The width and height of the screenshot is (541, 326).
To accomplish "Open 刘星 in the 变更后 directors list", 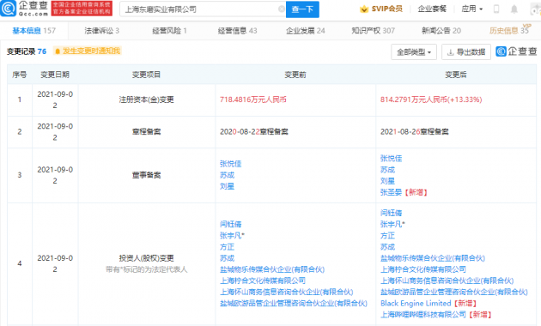I will pyautogui.click(x=387, y=181).
